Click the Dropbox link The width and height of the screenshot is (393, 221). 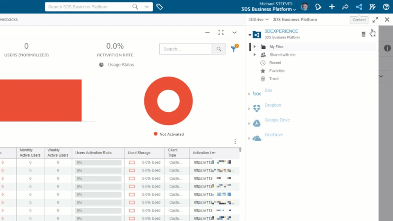click(273, 105)
